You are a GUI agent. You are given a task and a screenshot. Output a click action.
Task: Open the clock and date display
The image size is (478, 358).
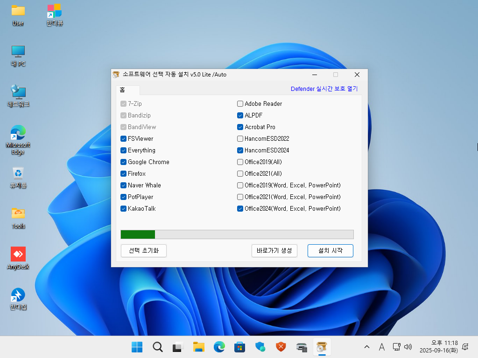[x=439, y=347]
